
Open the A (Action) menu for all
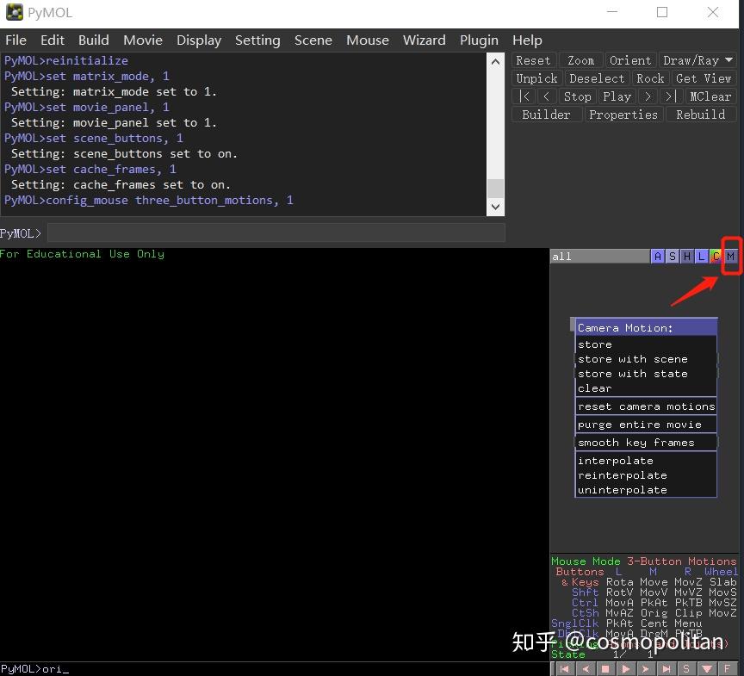[x=658, y=257]
